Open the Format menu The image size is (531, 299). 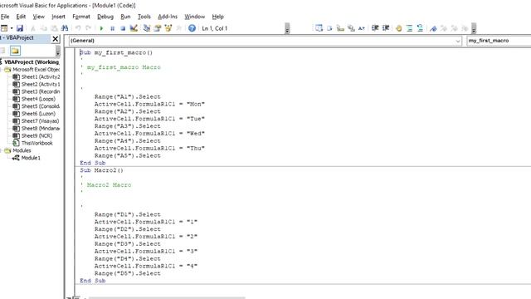(81, 17)
